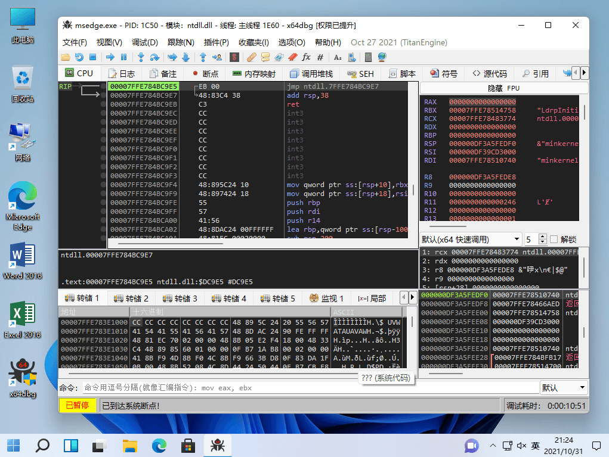
Task: Open the 插件(P) menu
Action: [x=217, y=42]
